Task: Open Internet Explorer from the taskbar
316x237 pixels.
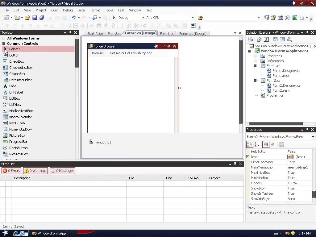Action: coord(15,233)
